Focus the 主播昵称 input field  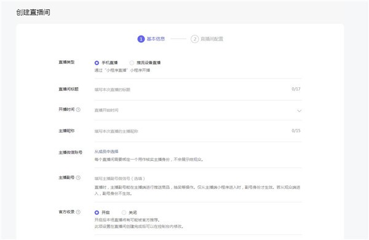tap(192, 131)
